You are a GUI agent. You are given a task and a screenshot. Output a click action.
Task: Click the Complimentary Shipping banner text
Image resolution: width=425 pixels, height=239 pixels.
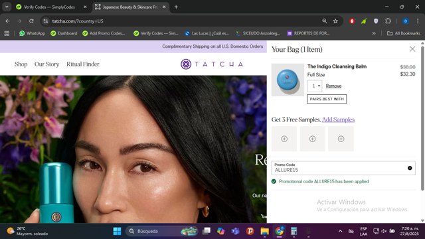212,46
